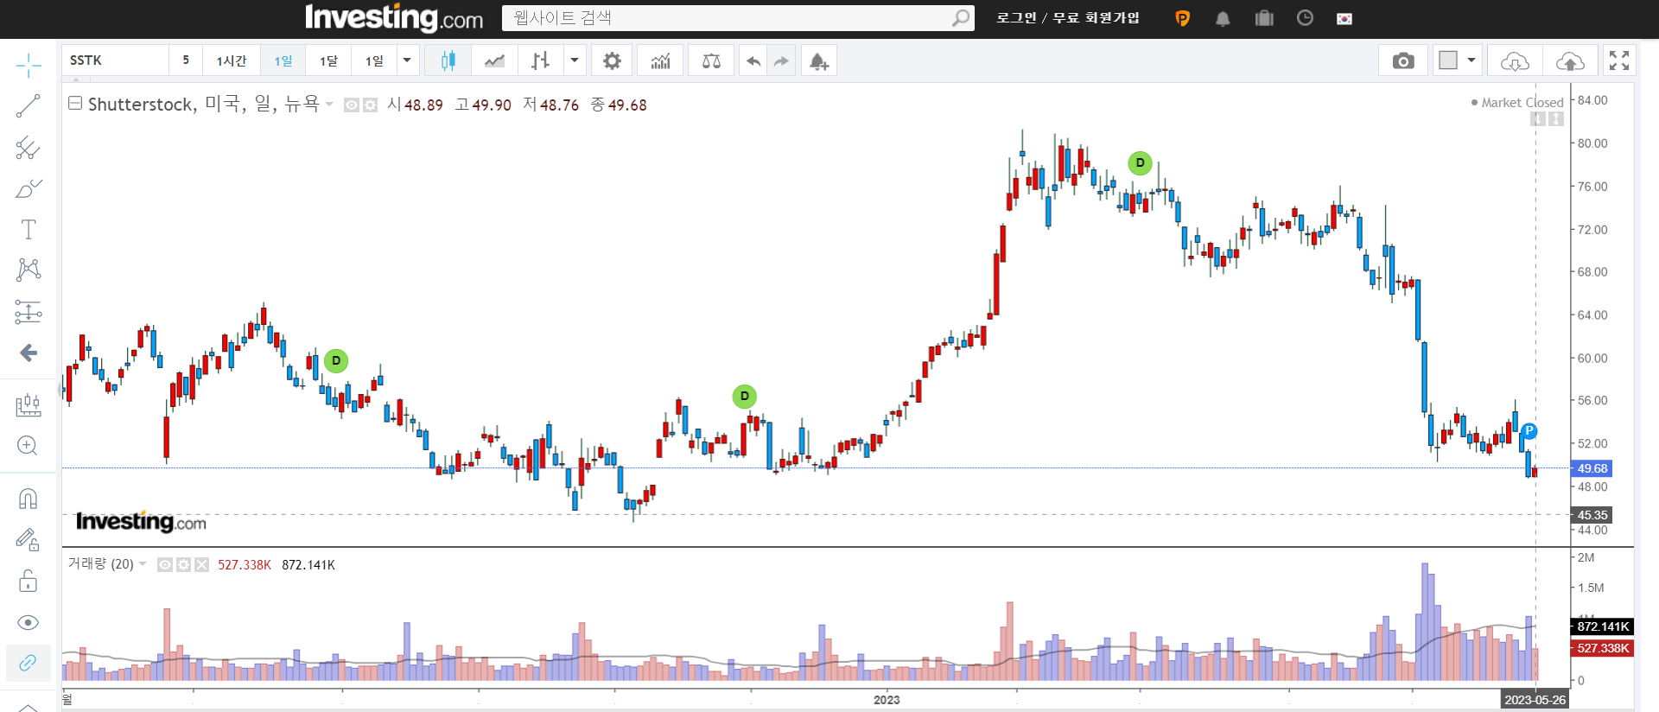
Task: Click the single-arrow icon under Market Closed
Action: point(1538,118)
